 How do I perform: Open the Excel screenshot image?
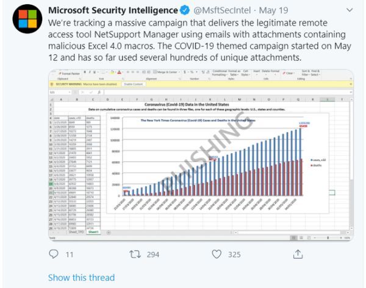point(201,155)
